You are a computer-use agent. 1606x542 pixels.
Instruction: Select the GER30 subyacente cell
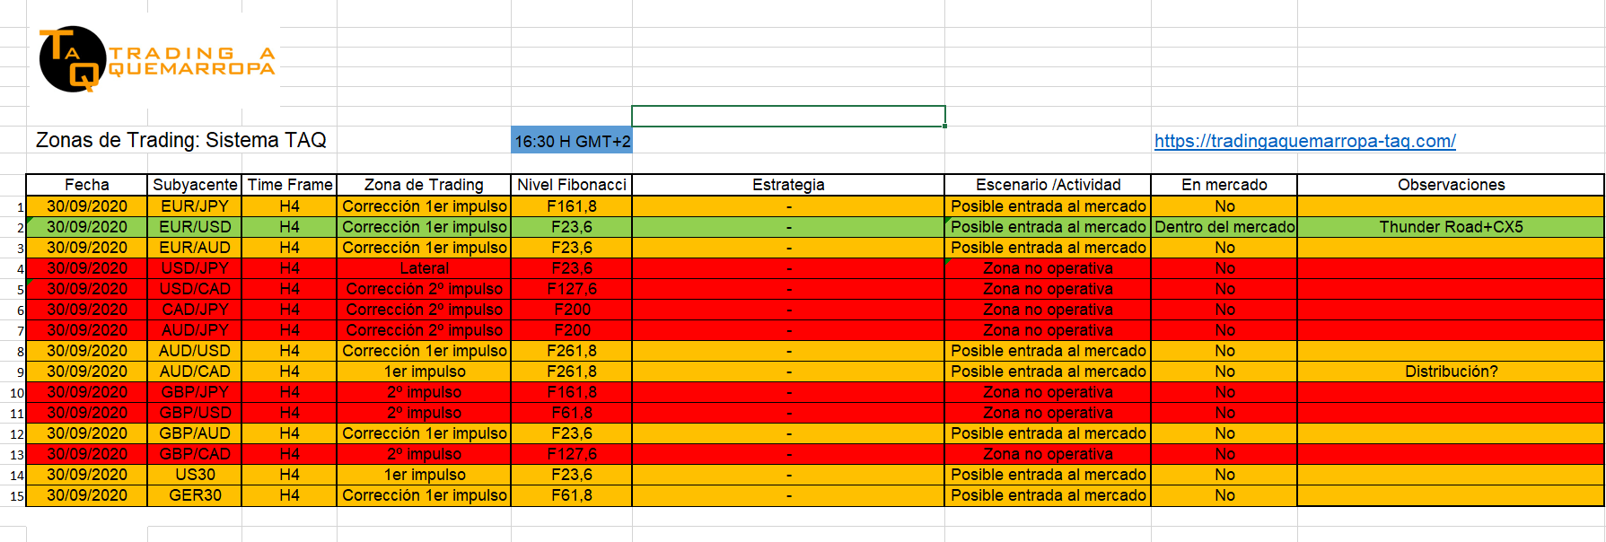pos(195,495)
